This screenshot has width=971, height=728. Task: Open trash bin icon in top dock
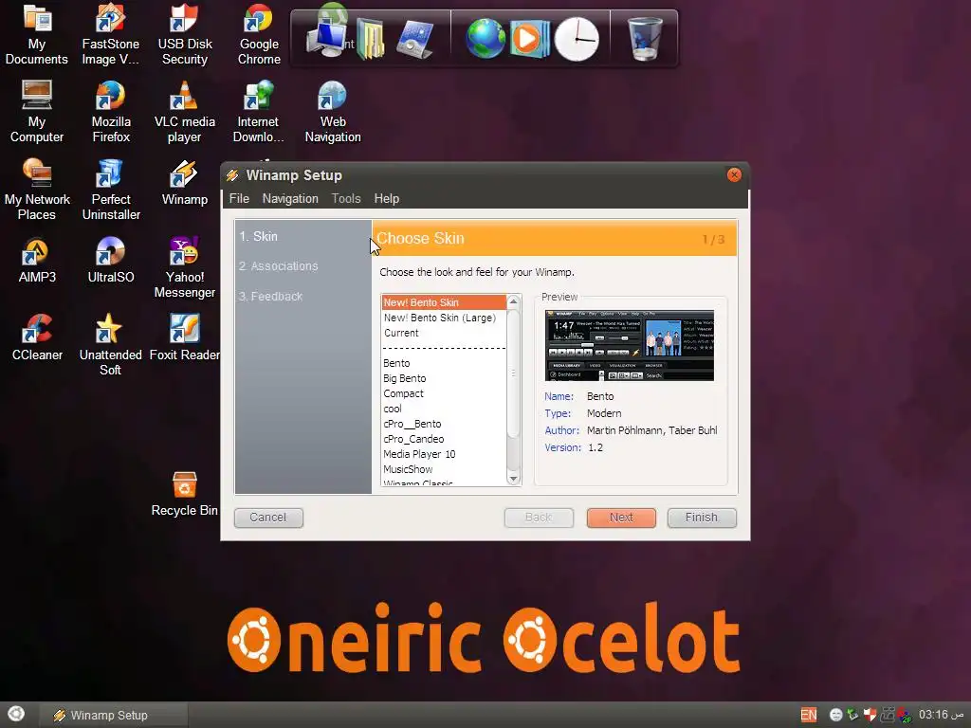pos(645,38)
